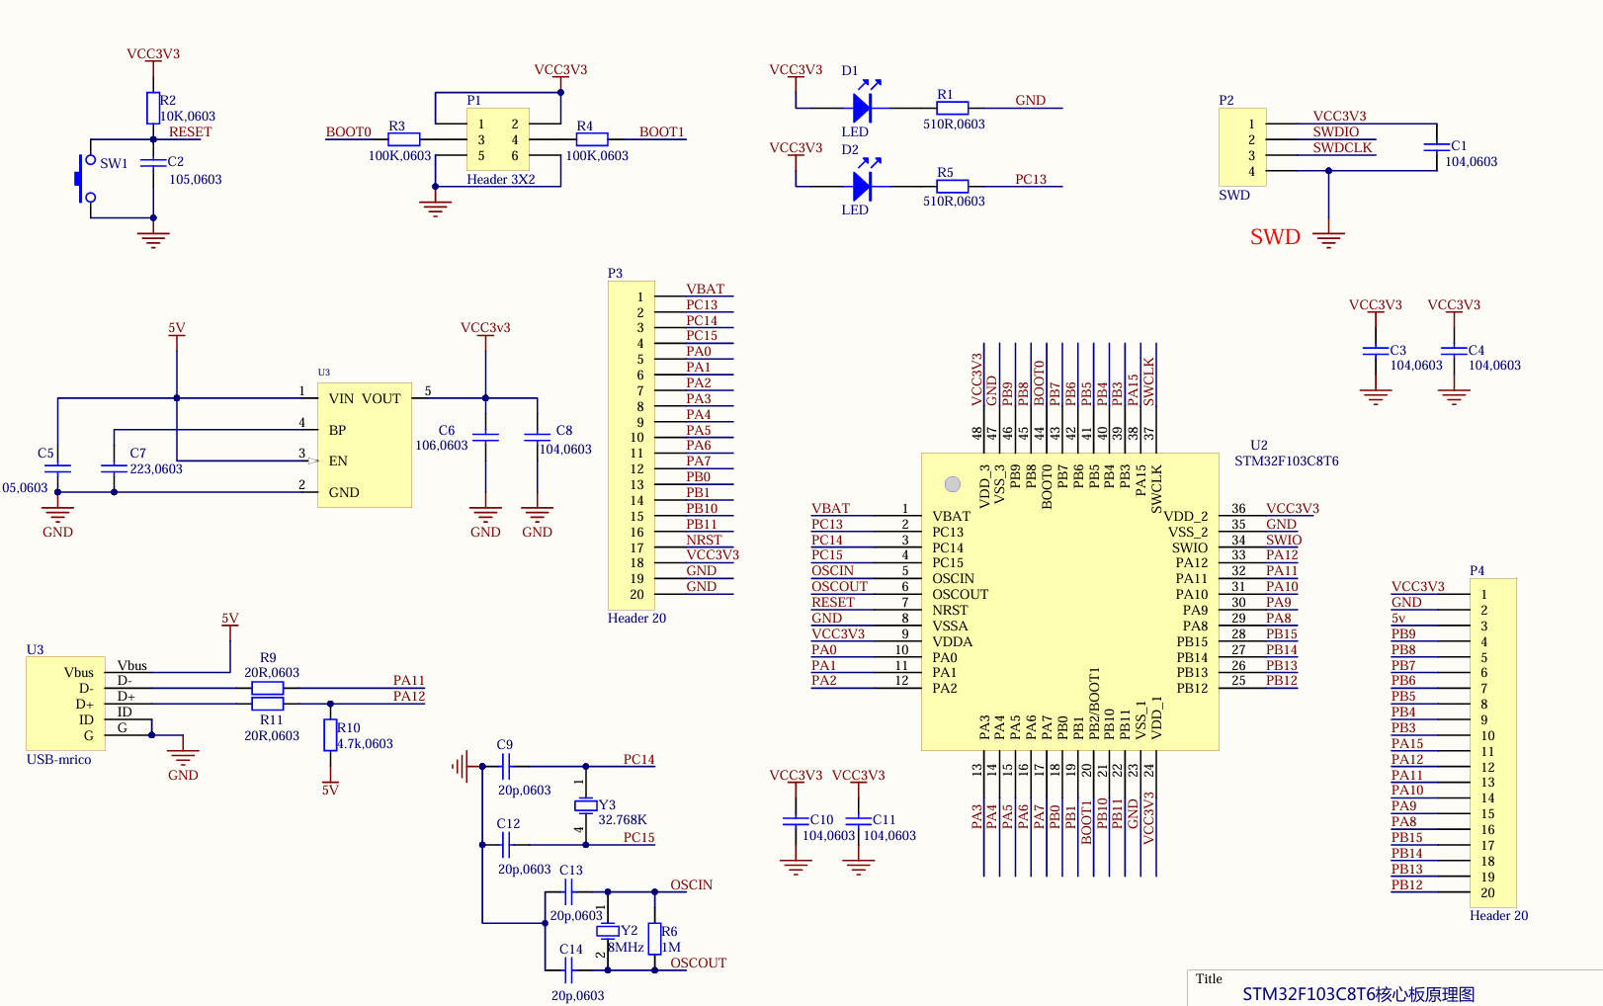Select resistor R10 4.7k symbol
The width and height of the screenshot is (1603, 1006).
point(330,735)
